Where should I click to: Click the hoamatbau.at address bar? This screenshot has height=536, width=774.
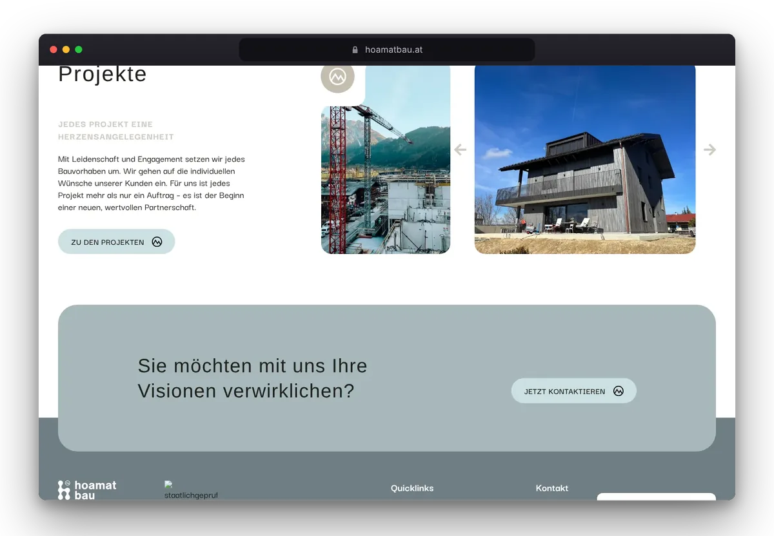tap(387, 50)
